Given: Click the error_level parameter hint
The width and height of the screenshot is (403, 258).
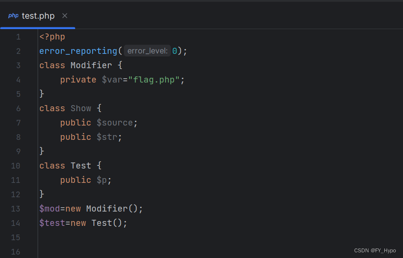Looking at the screenshot, I should coord(147,51).
